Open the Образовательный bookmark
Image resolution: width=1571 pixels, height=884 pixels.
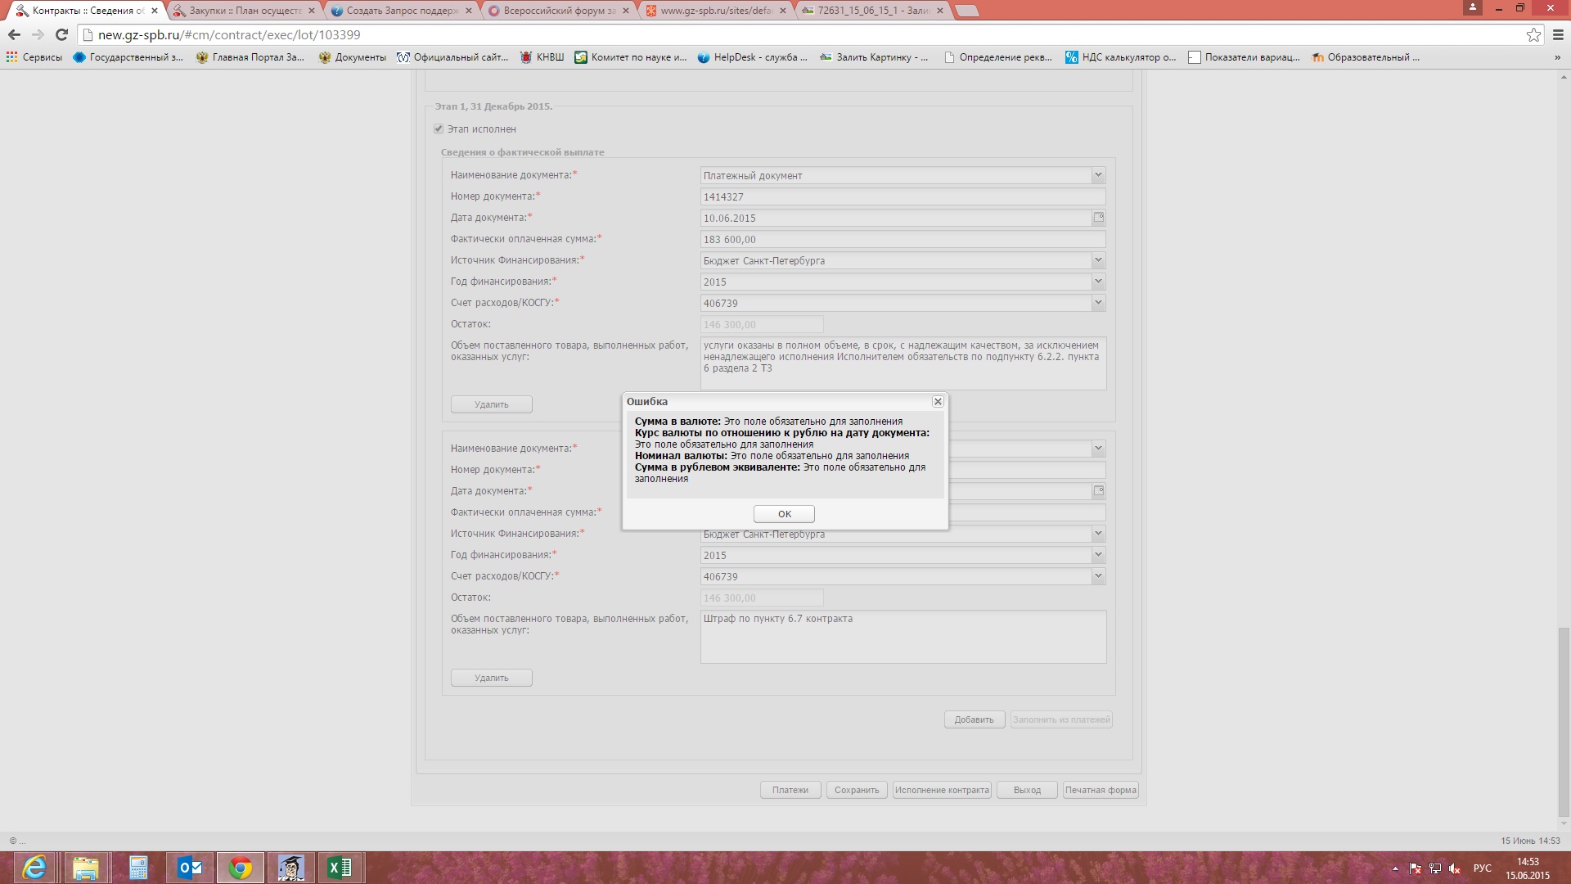click(1366, 57)
